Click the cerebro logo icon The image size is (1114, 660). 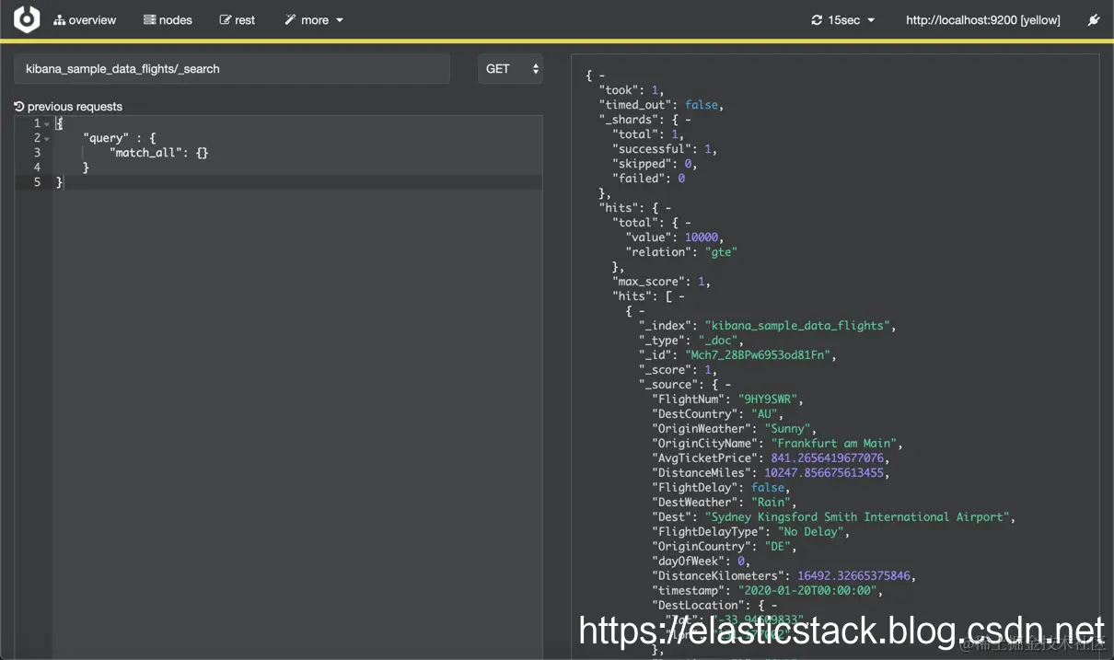click(27, 19)
